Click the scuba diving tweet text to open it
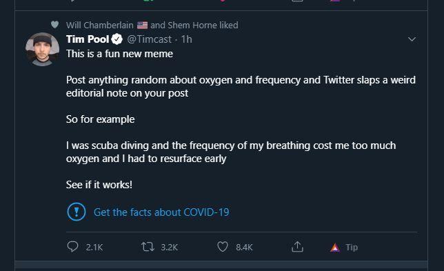This screenshot has height=271, width=444. coord(231,152)
